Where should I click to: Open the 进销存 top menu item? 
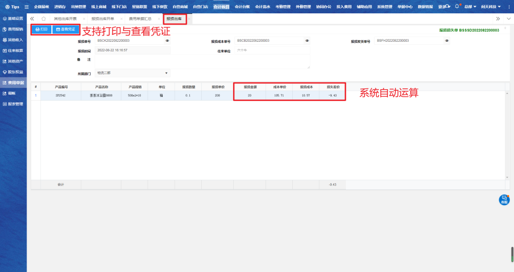[x=60, y=7]
